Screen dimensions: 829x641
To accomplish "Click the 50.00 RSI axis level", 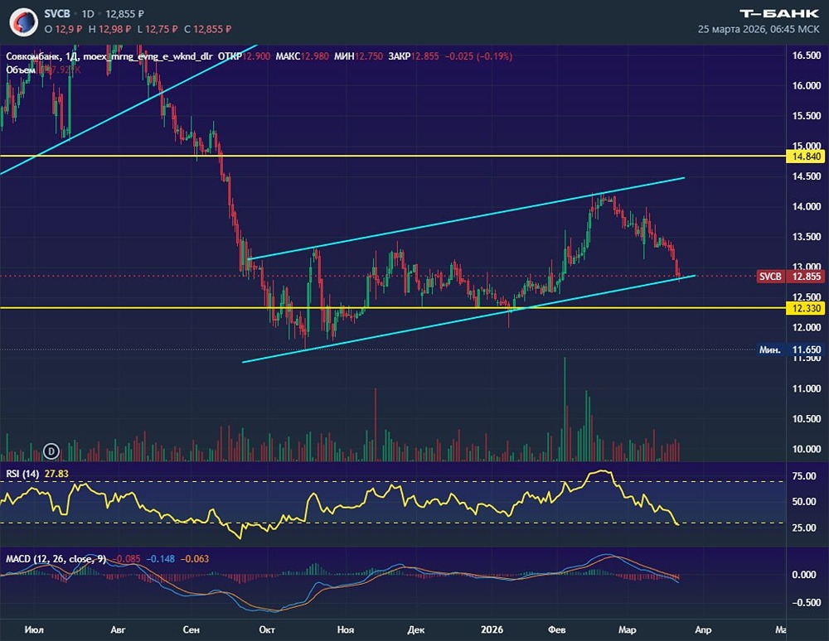I will pyautogui.click(x=804, y=502).
